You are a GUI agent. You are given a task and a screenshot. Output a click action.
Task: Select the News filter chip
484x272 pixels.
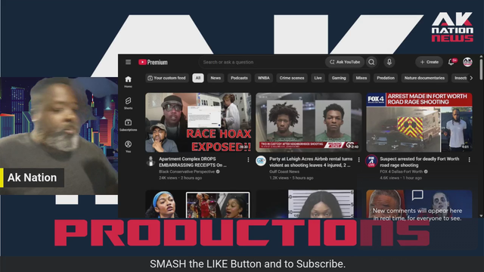pos(216,78)
